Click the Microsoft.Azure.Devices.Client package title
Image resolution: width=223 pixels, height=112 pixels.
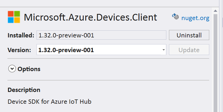tap(90, 17)
